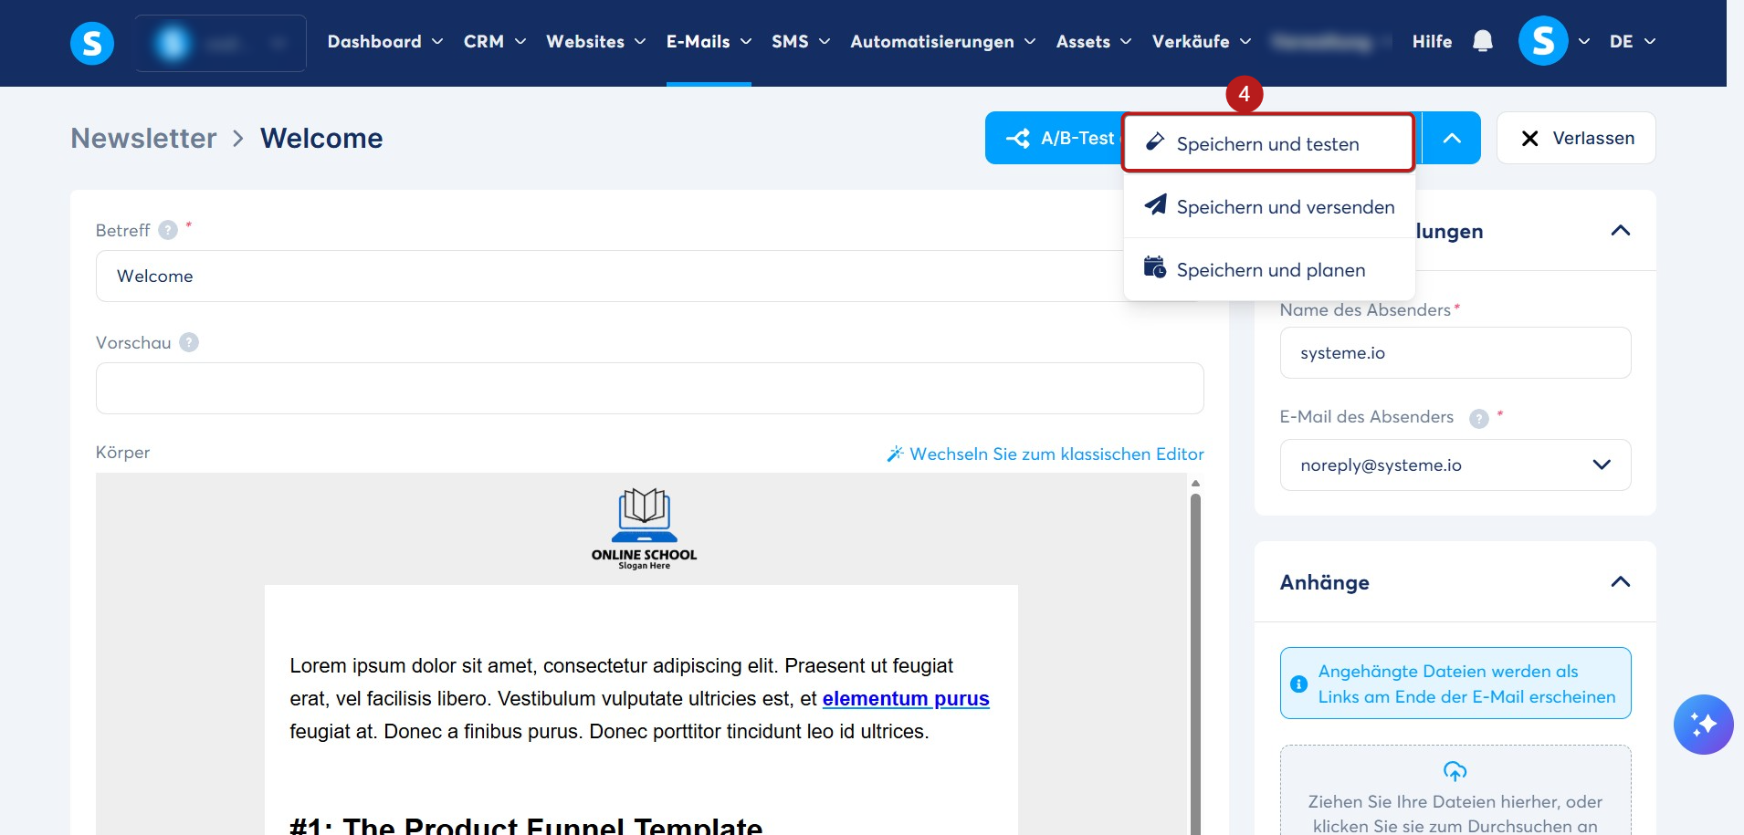Choose Speichern und versenden
The width and height of the screenshot is (1744, 835).
coord(1269,206)
